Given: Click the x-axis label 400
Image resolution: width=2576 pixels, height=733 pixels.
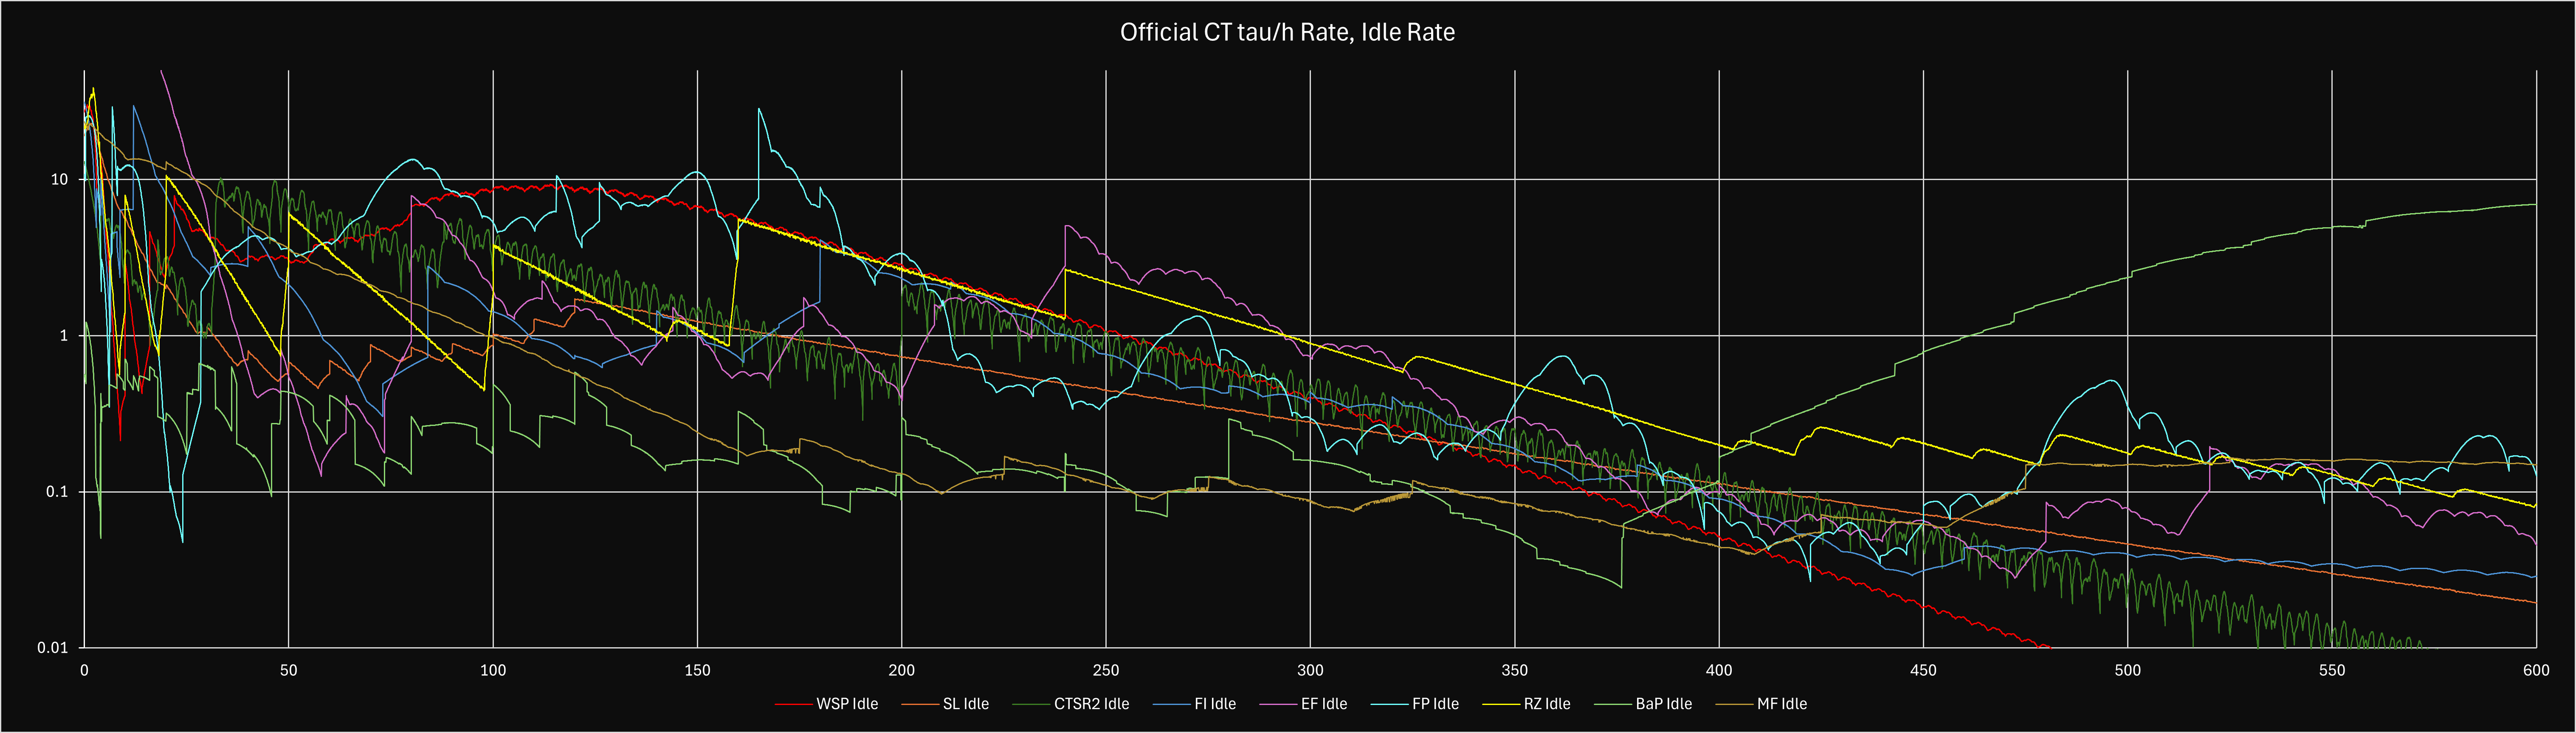Looking at the screenshot, I should pos(1719,670).
